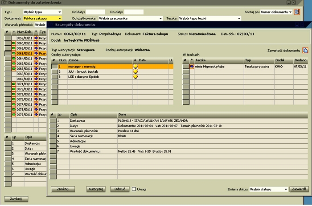Click Opis column header in details dialog
This screenshot has height=206, width=312.
[93, 115]
